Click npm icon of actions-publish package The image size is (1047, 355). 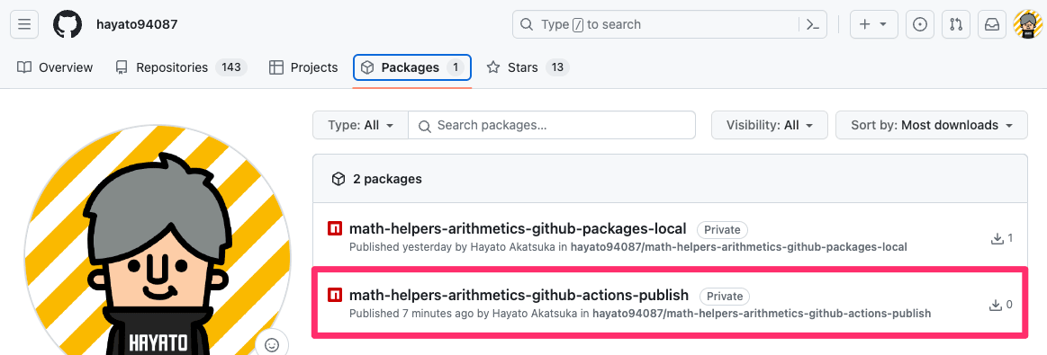point(335,296)
